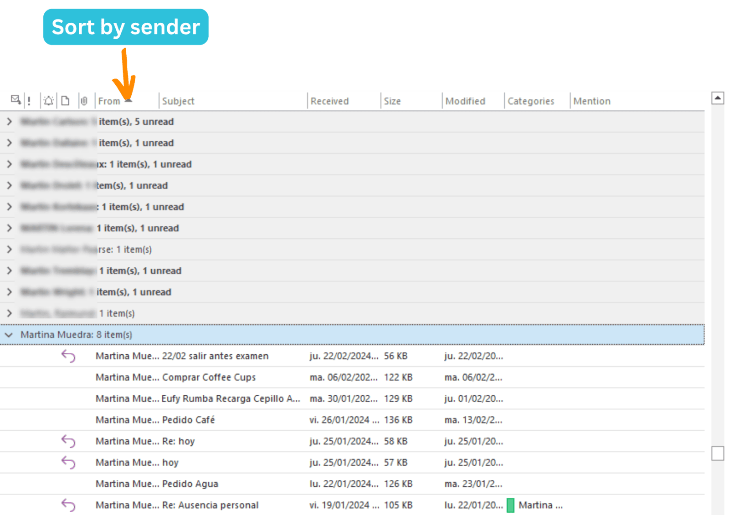
Task: Sort by the From column header
Action: [x=109, y=101]
